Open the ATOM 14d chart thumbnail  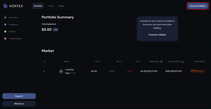tap(197, 71)
